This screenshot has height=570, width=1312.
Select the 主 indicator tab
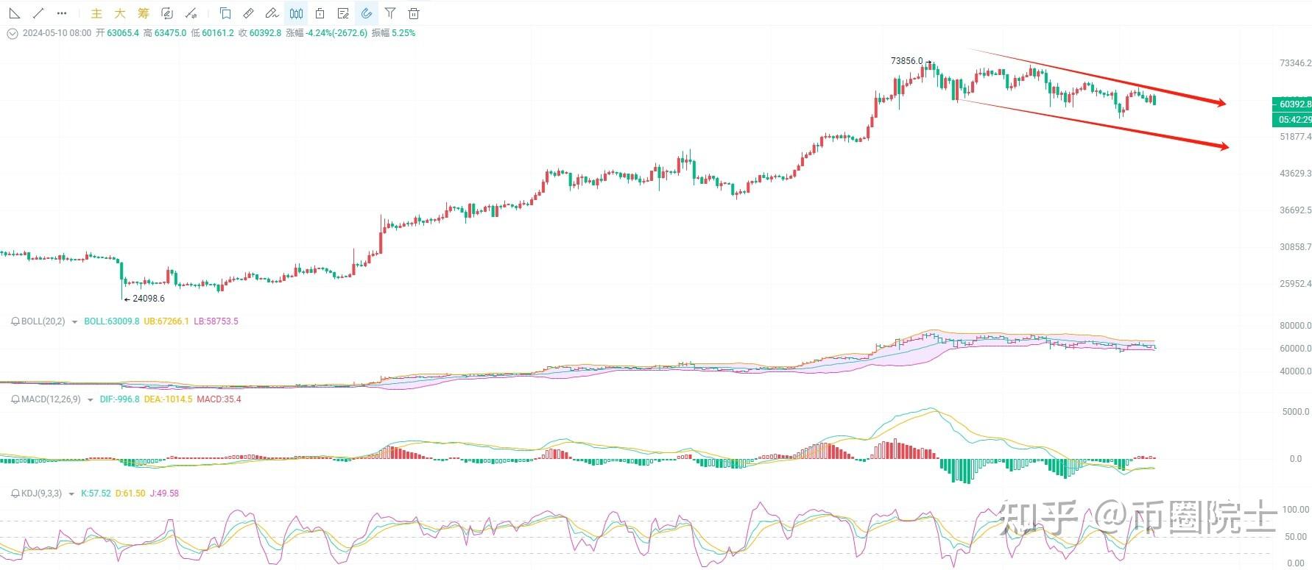[x=96, y=13]
